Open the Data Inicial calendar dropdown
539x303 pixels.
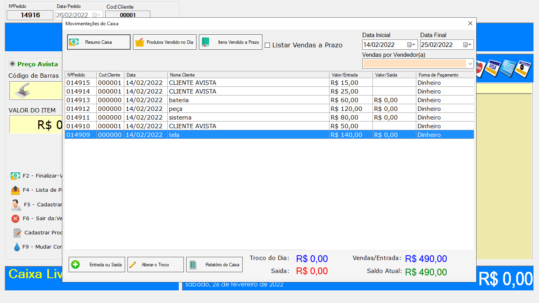411,45
